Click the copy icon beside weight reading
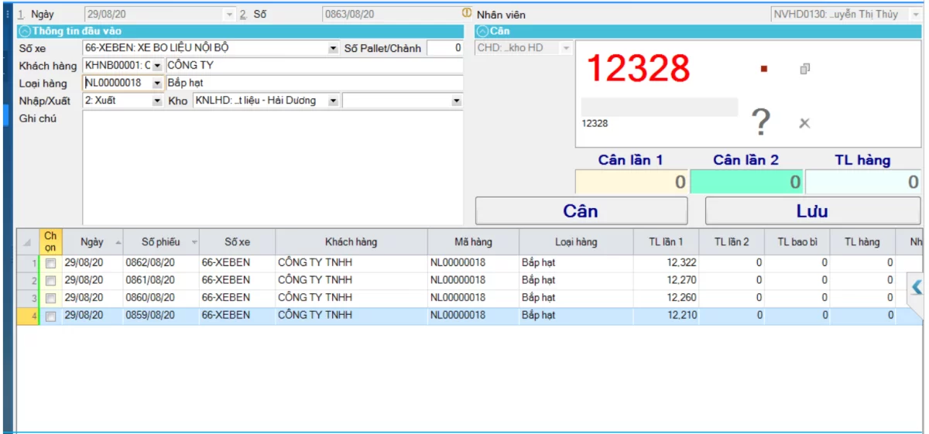The height and width of the screenshot is (434, 929). point(804,70)
